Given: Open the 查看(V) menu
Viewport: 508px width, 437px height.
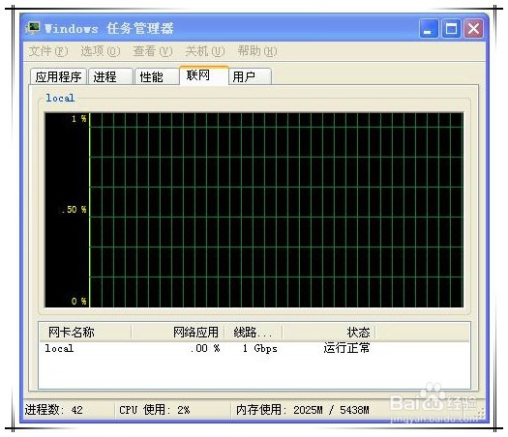Looking at the screenshot, I should tap(153, 51).
